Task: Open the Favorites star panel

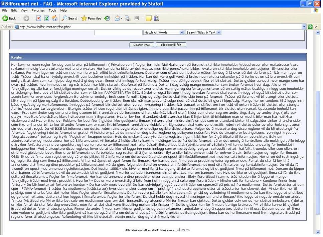Action: pos(91,18)
